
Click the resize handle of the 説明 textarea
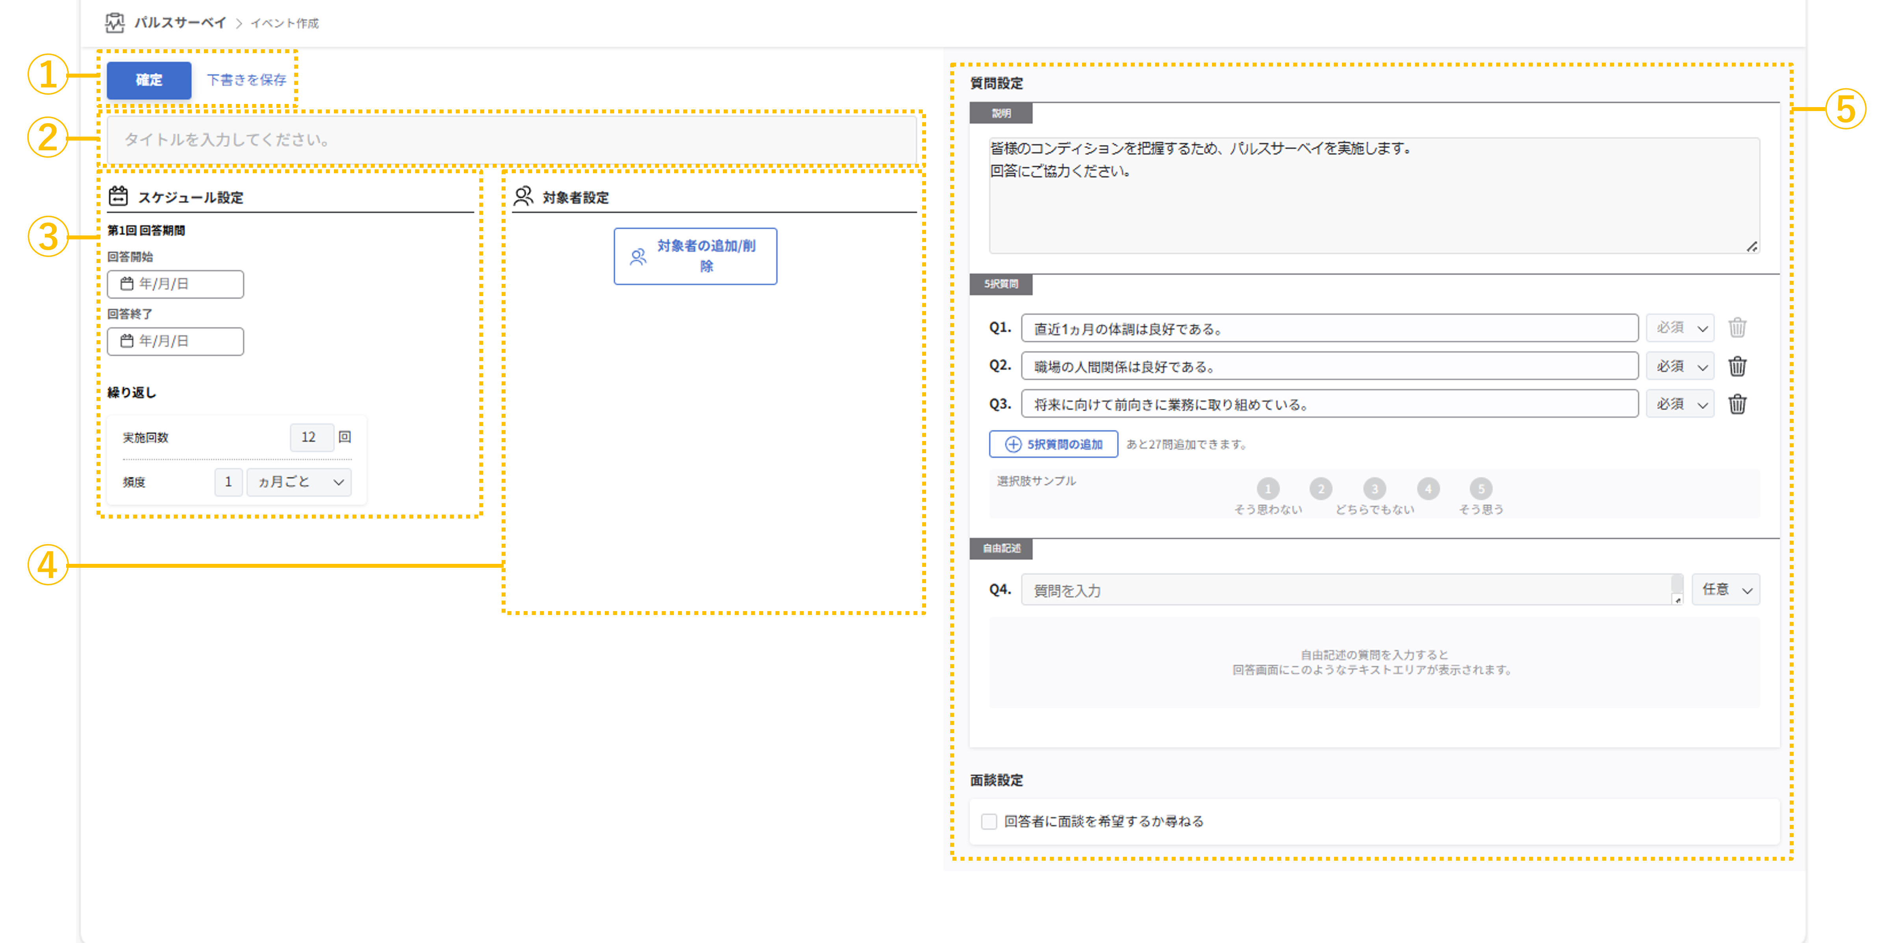[1752, 247]
